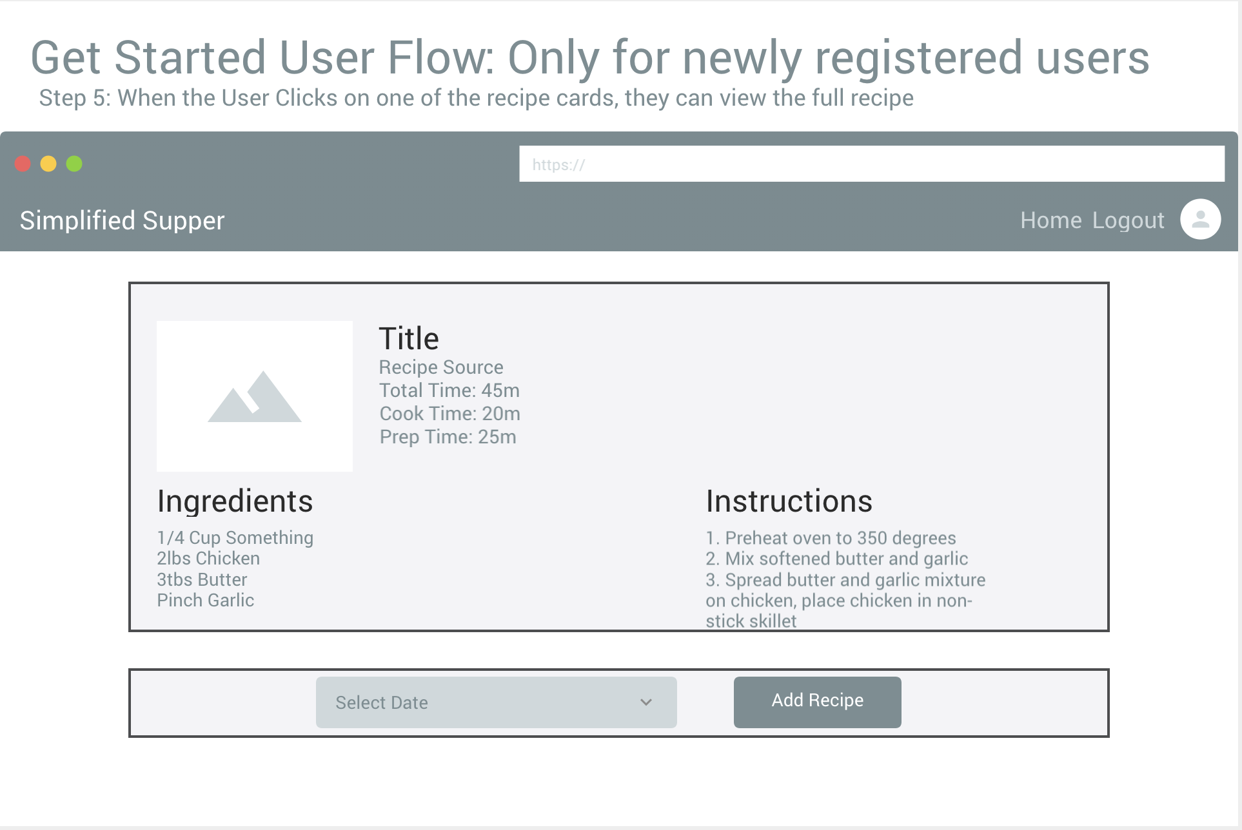
Task: Go to Home in navigation bar
Action: click(x=1050, y=220)
